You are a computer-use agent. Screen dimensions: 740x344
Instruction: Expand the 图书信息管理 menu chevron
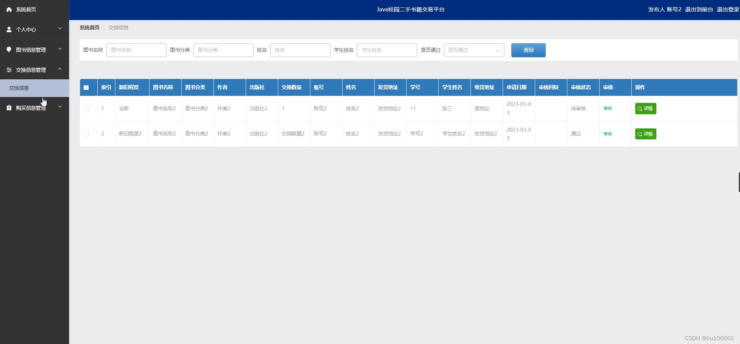[x=60, y=49]
